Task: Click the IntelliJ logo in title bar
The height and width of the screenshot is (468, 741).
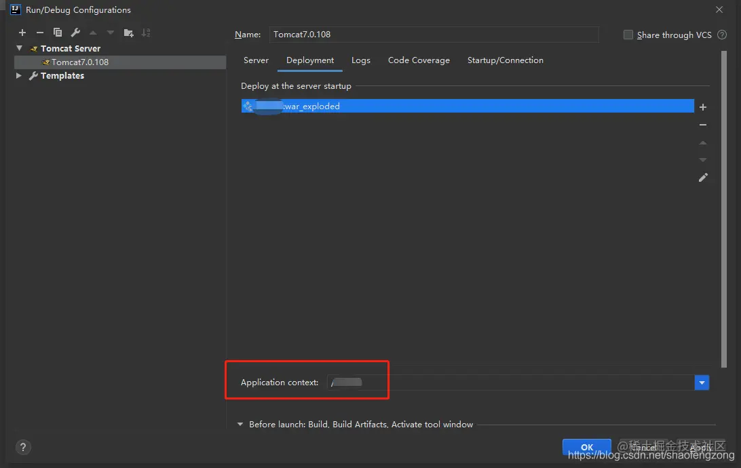Action: click(x=15, y=9)
